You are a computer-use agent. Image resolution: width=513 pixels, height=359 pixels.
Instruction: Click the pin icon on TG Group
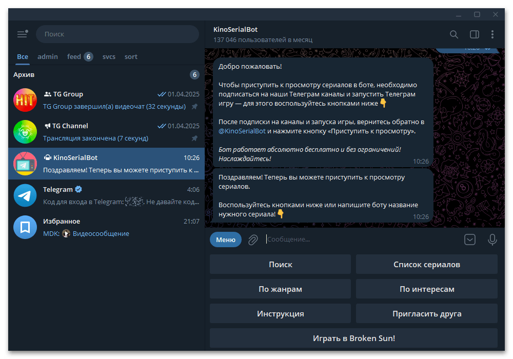click(x=194, y=107)
